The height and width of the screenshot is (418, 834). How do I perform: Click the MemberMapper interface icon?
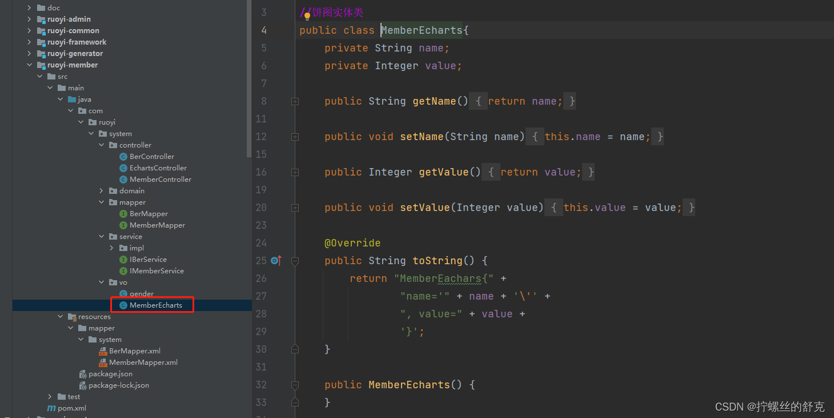coord(123,225)
